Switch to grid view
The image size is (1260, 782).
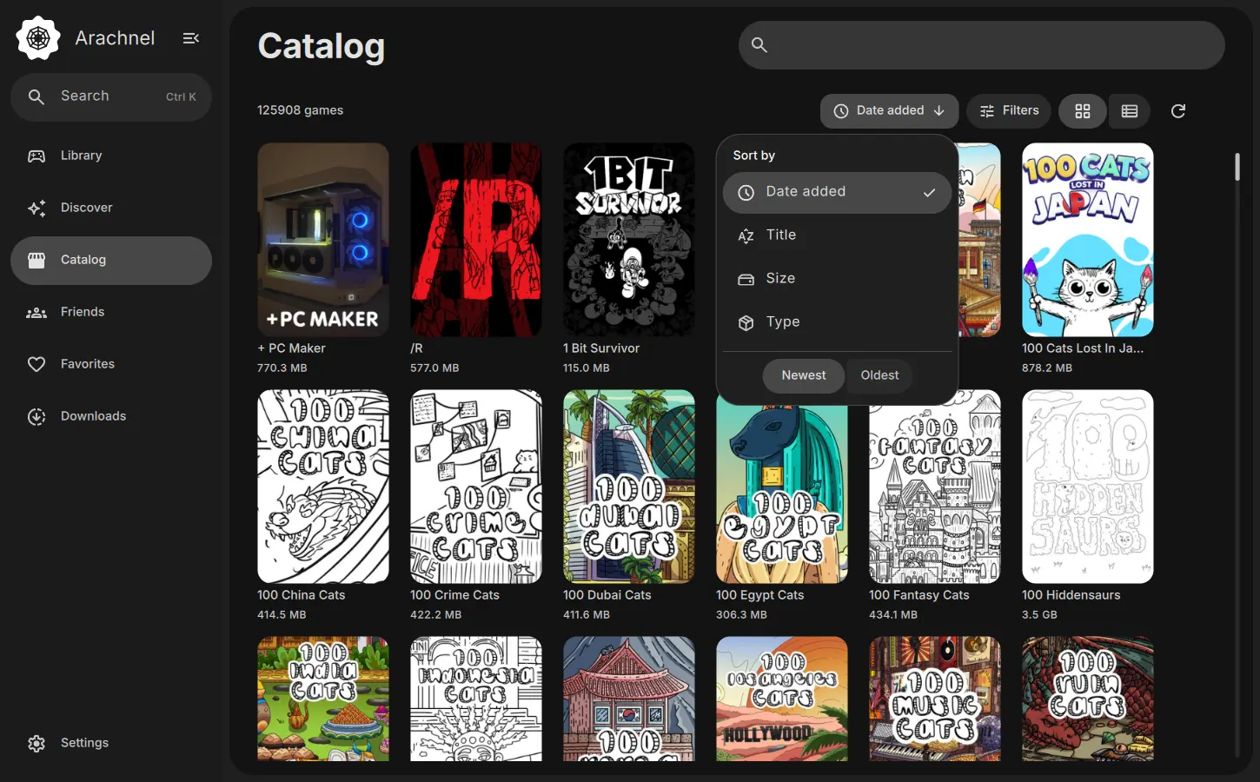pos(1083,111)
